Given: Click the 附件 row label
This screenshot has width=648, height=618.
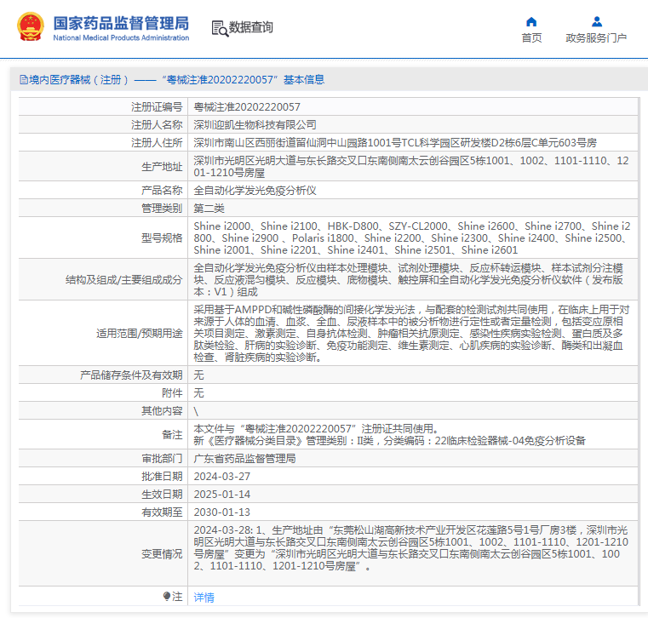Looking at the screenshot, I should point(172,393).
